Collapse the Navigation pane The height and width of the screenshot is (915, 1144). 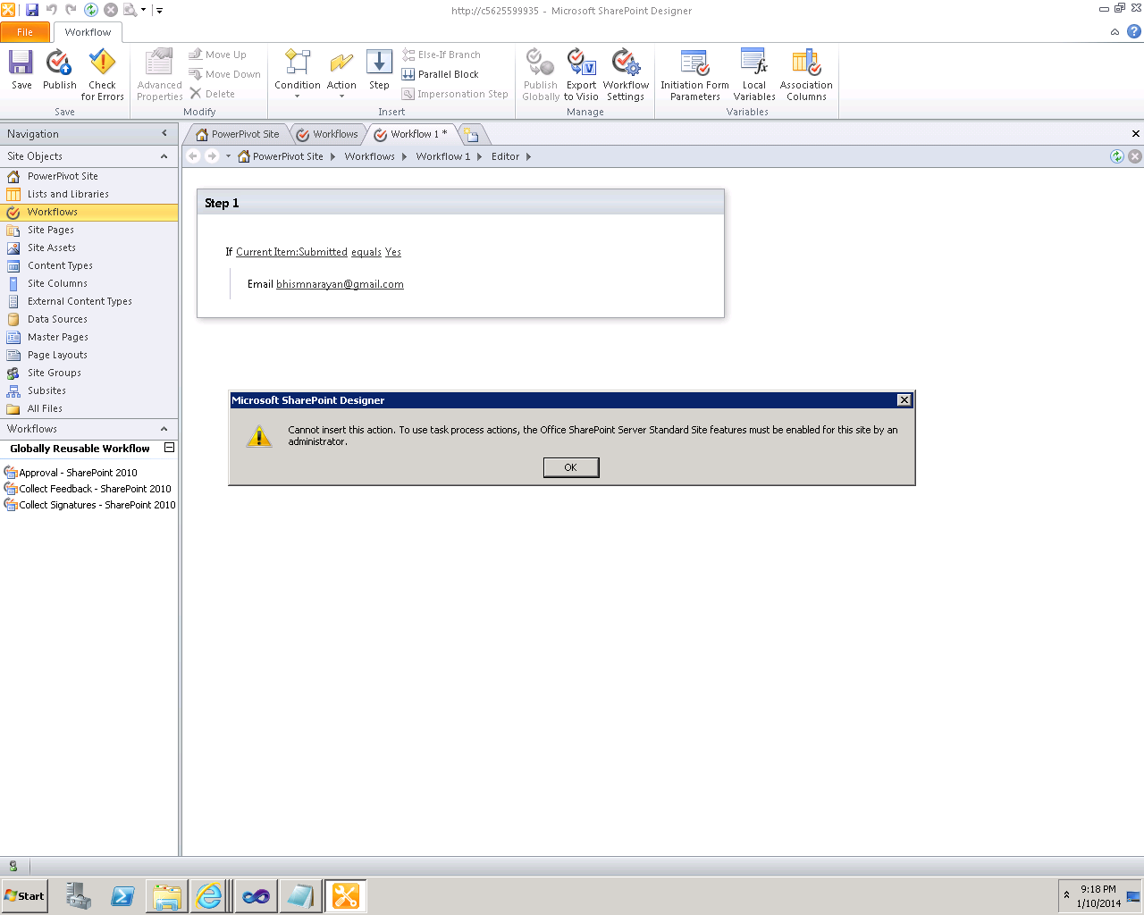point(164,133)
